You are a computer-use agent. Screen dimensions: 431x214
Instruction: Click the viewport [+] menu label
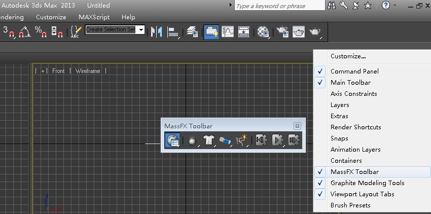pos(43,71)
